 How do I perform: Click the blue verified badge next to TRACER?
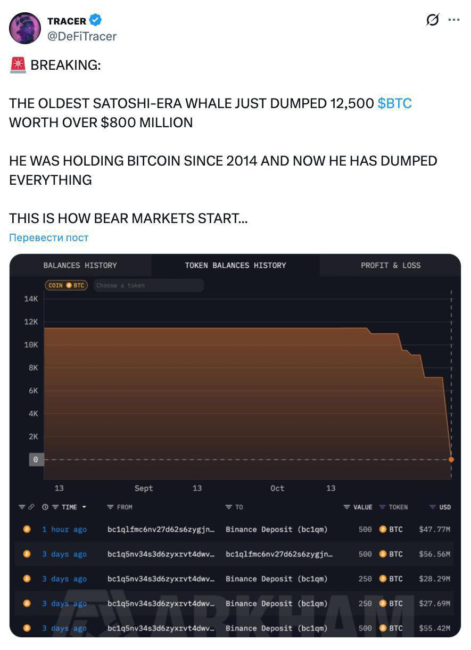tap(95, 21)
